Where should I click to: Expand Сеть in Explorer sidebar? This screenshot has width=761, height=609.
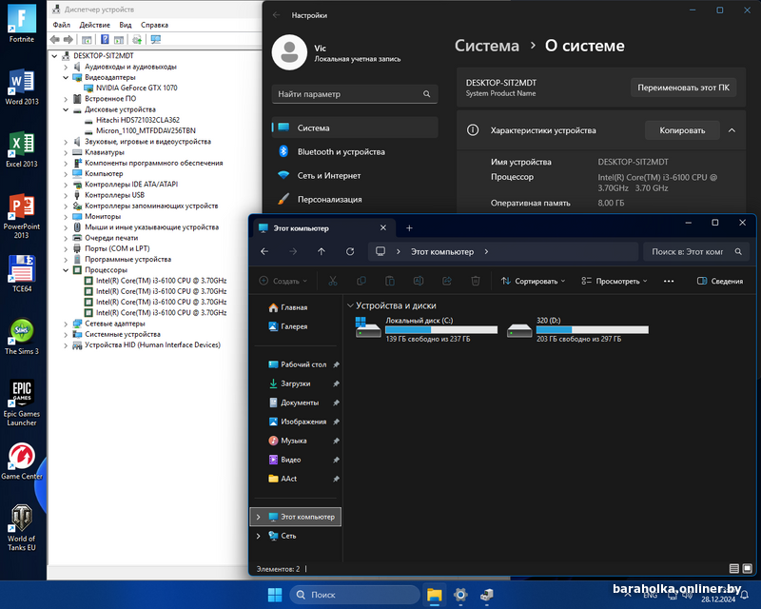(x=258, y=536)
